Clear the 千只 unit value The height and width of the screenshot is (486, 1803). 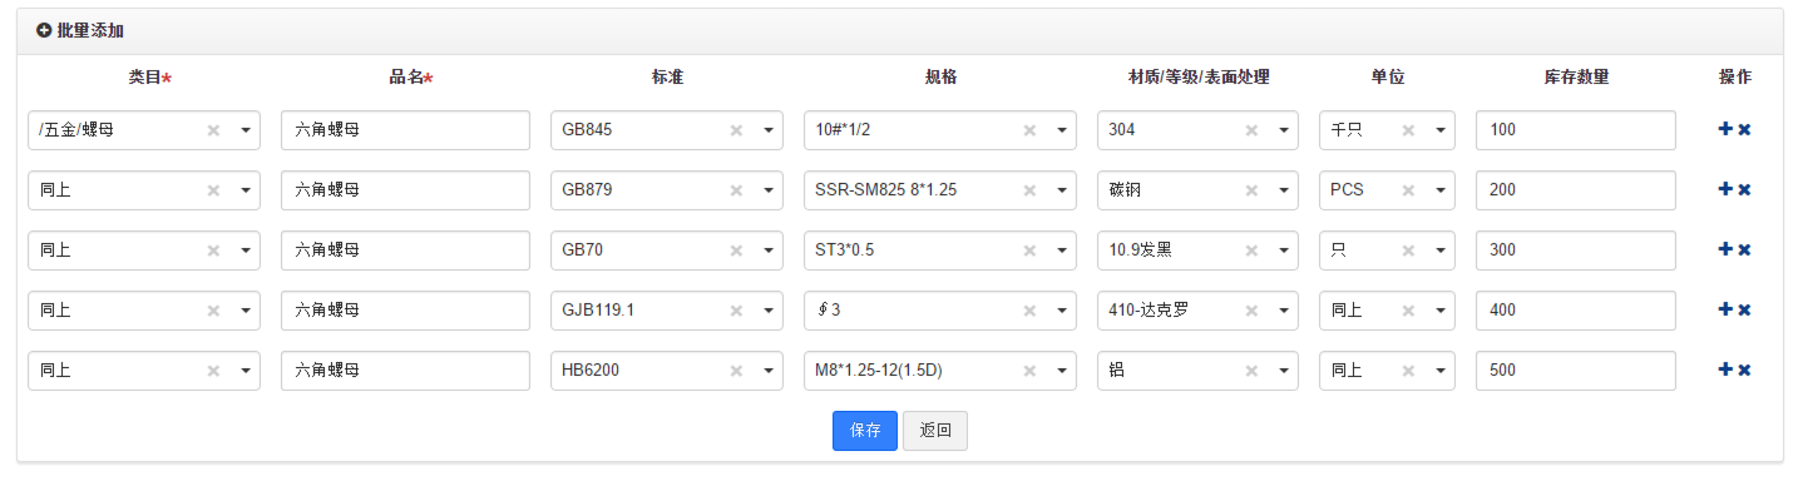coord(1408,130)
